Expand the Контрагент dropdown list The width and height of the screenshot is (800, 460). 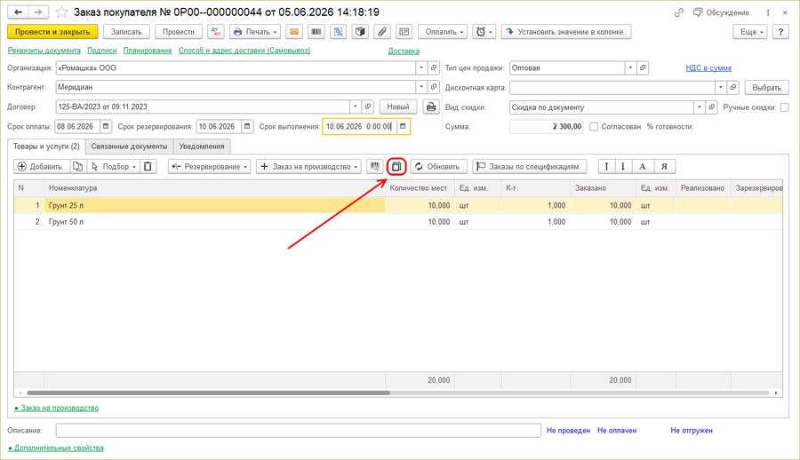point(421,87)
